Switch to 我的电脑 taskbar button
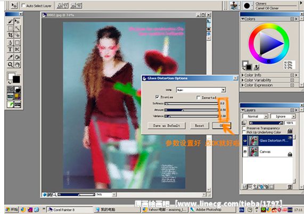This screenshot has width=304, height=214. click(x=117, y=210)
